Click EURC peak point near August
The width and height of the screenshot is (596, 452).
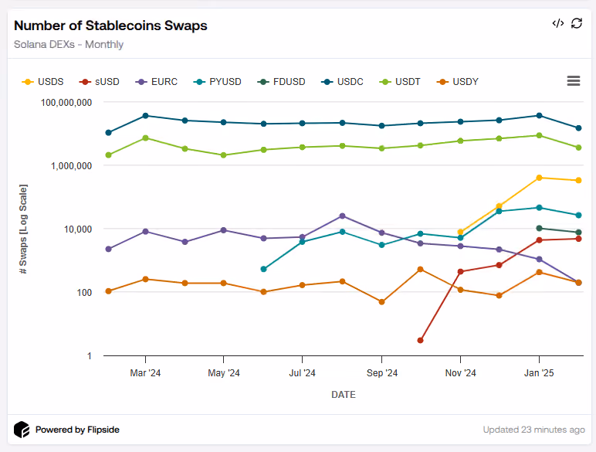click(x=342, y=216)
